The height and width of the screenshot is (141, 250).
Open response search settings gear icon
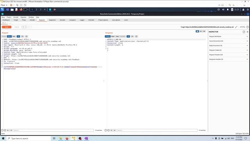tap(109, 130)
